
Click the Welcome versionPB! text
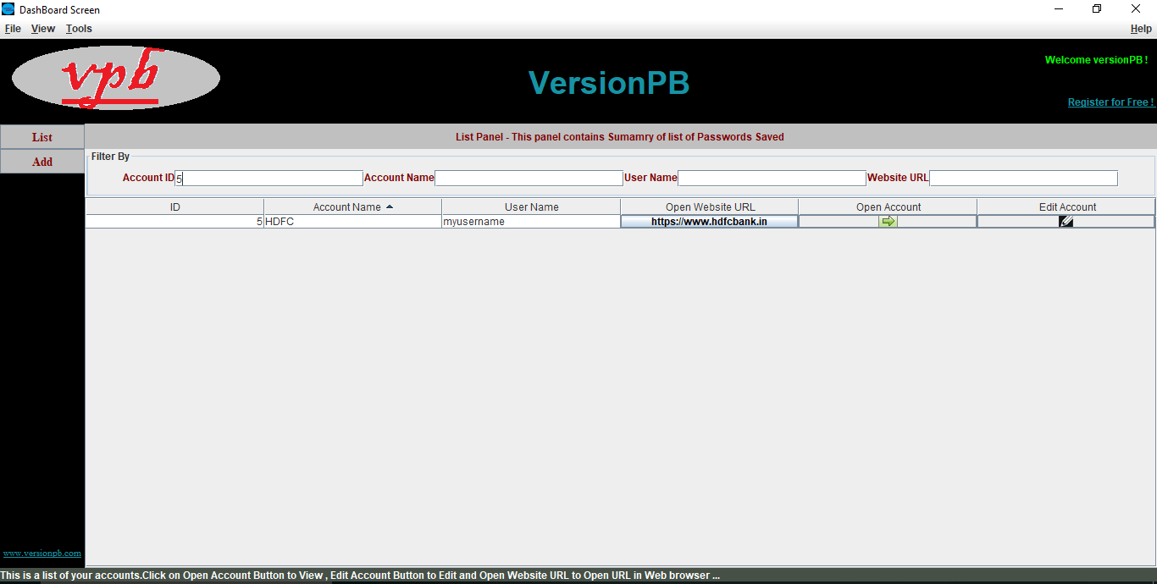(1096, 60)
